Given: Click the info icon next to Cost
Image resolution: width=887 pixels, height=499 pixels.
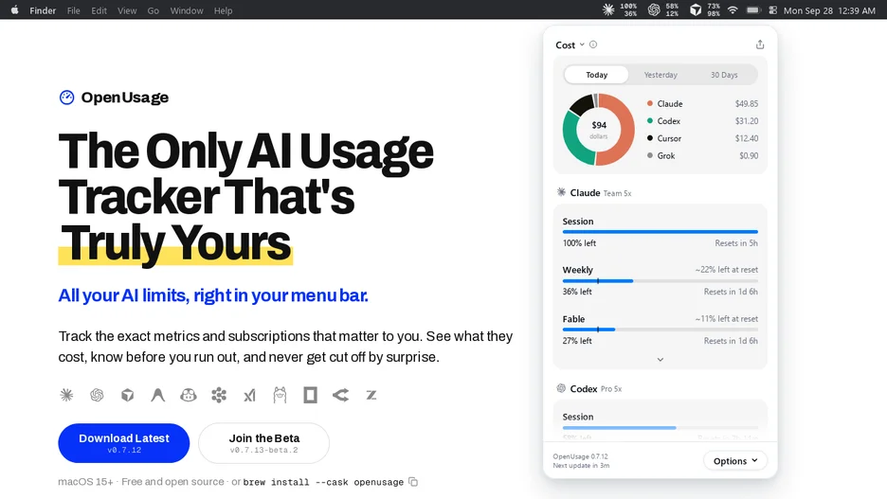Looking at the screenshot, I should pyautogui.click(x=593, y=45).
